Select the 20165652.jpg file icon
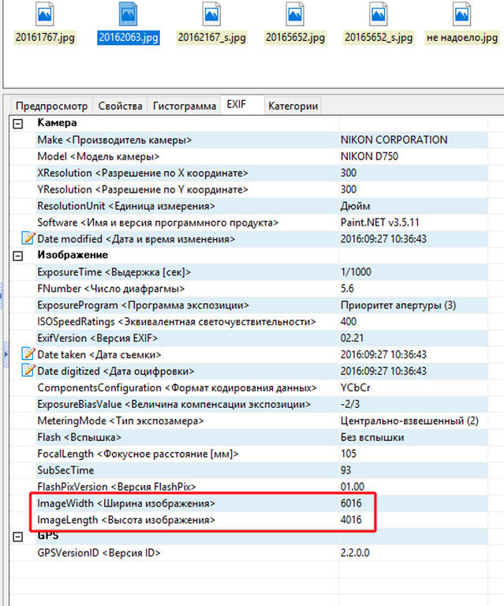Image resolution: width=504 pixels, height=606 pixels. [x=295, y=14]
